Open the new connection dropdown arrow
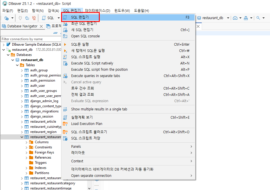This screenshot has height=190, width=270. [x=12, y=18]
